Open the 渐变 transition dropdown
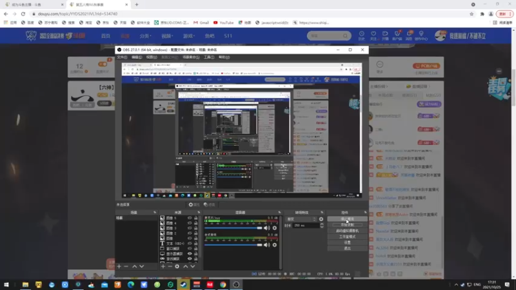 301,219
